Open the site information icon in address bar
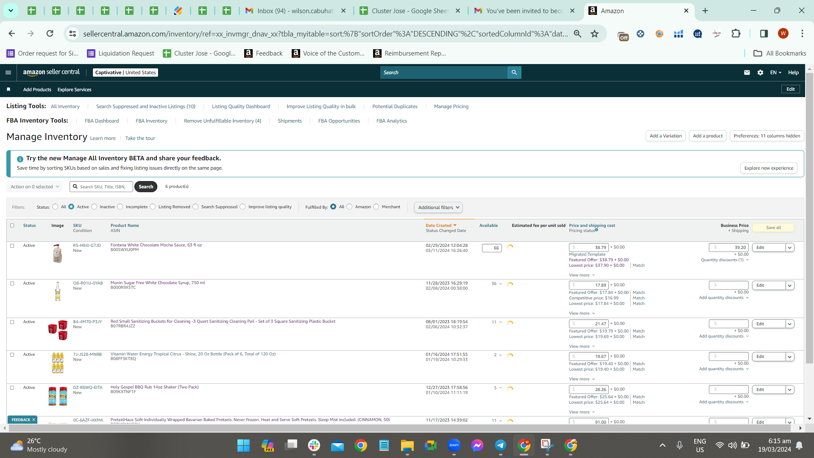 pos(73,34)
